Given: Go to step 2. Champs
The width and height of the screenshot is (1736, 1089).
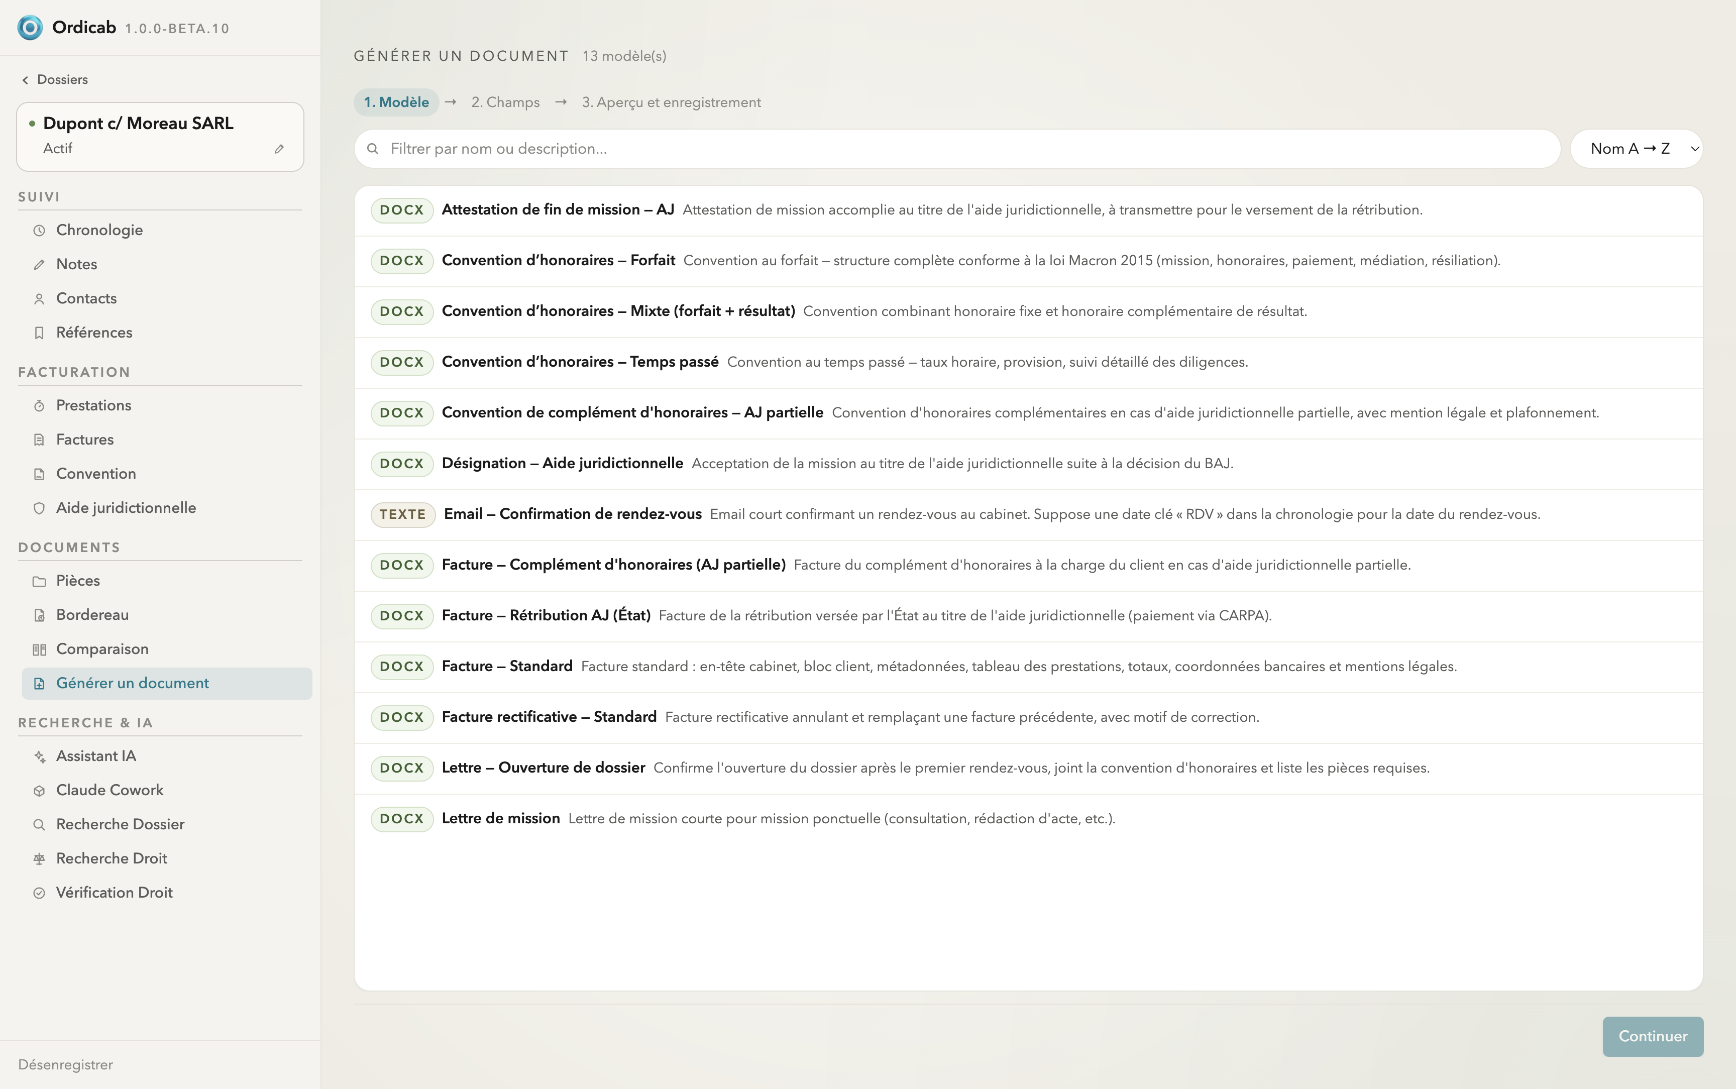Looking at the screenshot, I should [505, 102].
